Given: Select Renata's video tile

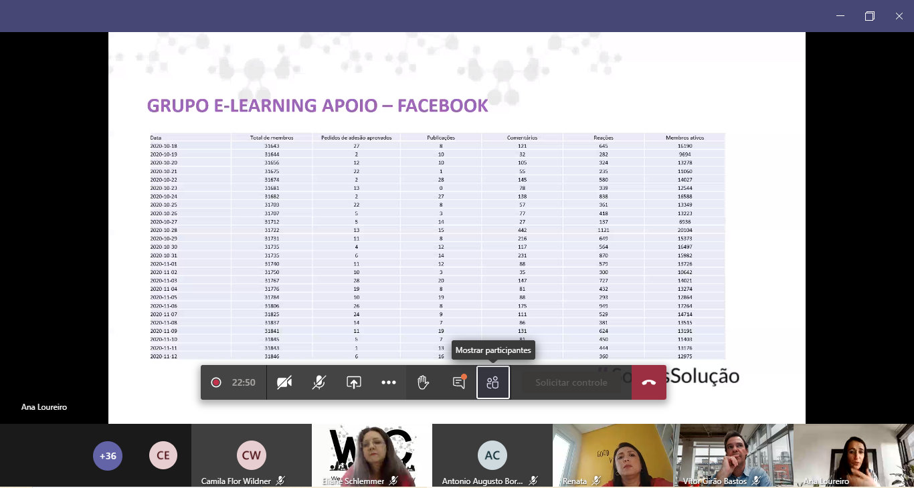Looking at the screenshot, I should [613, 455].
